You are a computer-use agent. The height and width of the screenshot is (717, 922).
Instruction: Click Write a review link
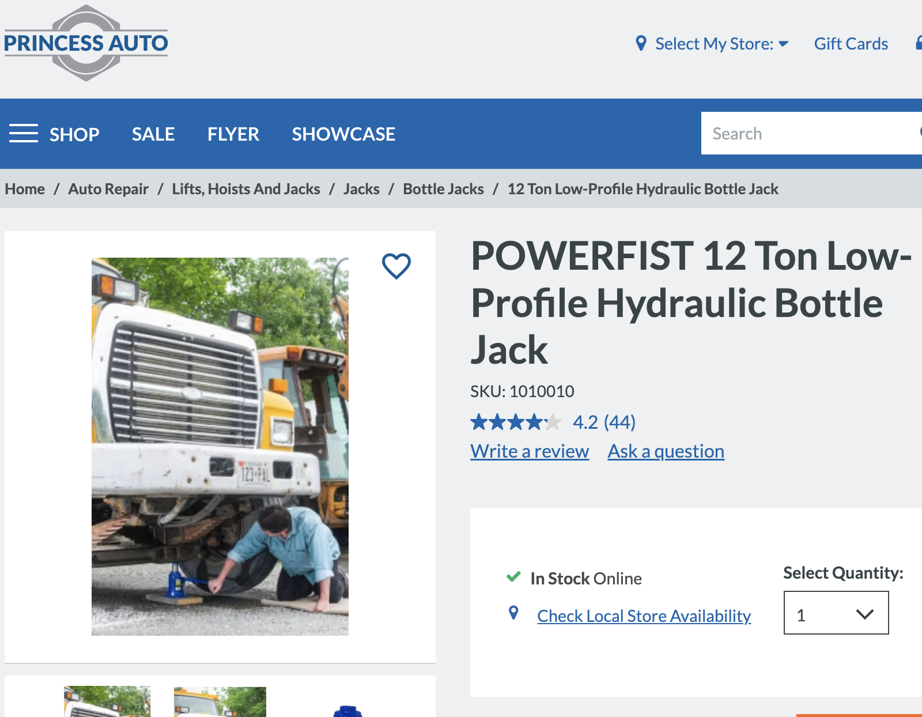coord(530,451)
